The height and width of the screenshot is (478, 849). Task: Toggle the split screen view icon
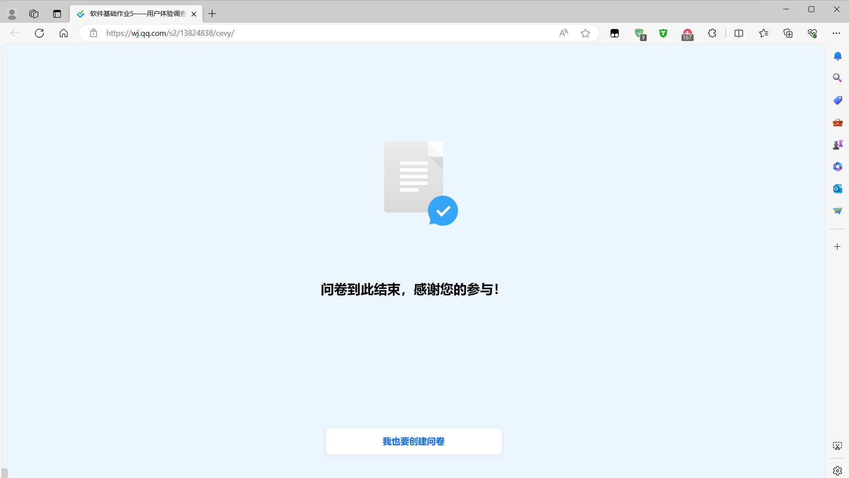click(x=738, y=33)
